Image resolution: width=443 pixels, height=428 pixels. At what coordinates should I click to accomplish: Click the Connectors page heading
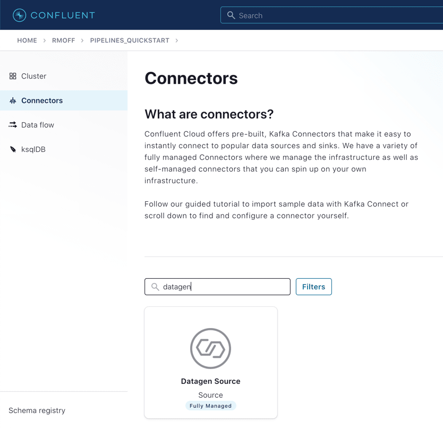[191, 78]
